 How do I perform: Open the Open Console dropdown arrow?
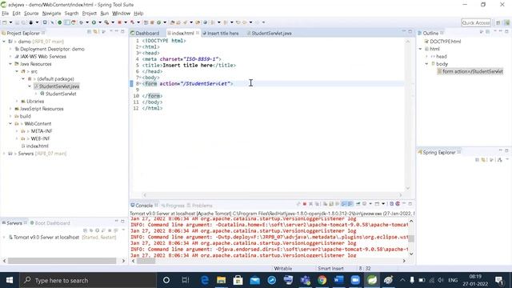(x=383, y=204)
